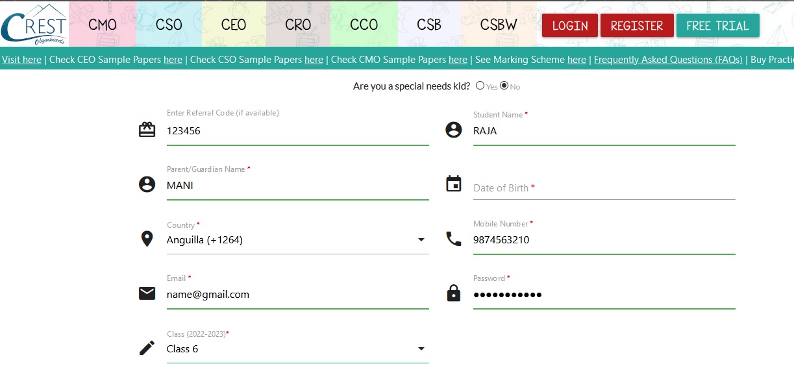Click the student name person icon

[453, 130]
